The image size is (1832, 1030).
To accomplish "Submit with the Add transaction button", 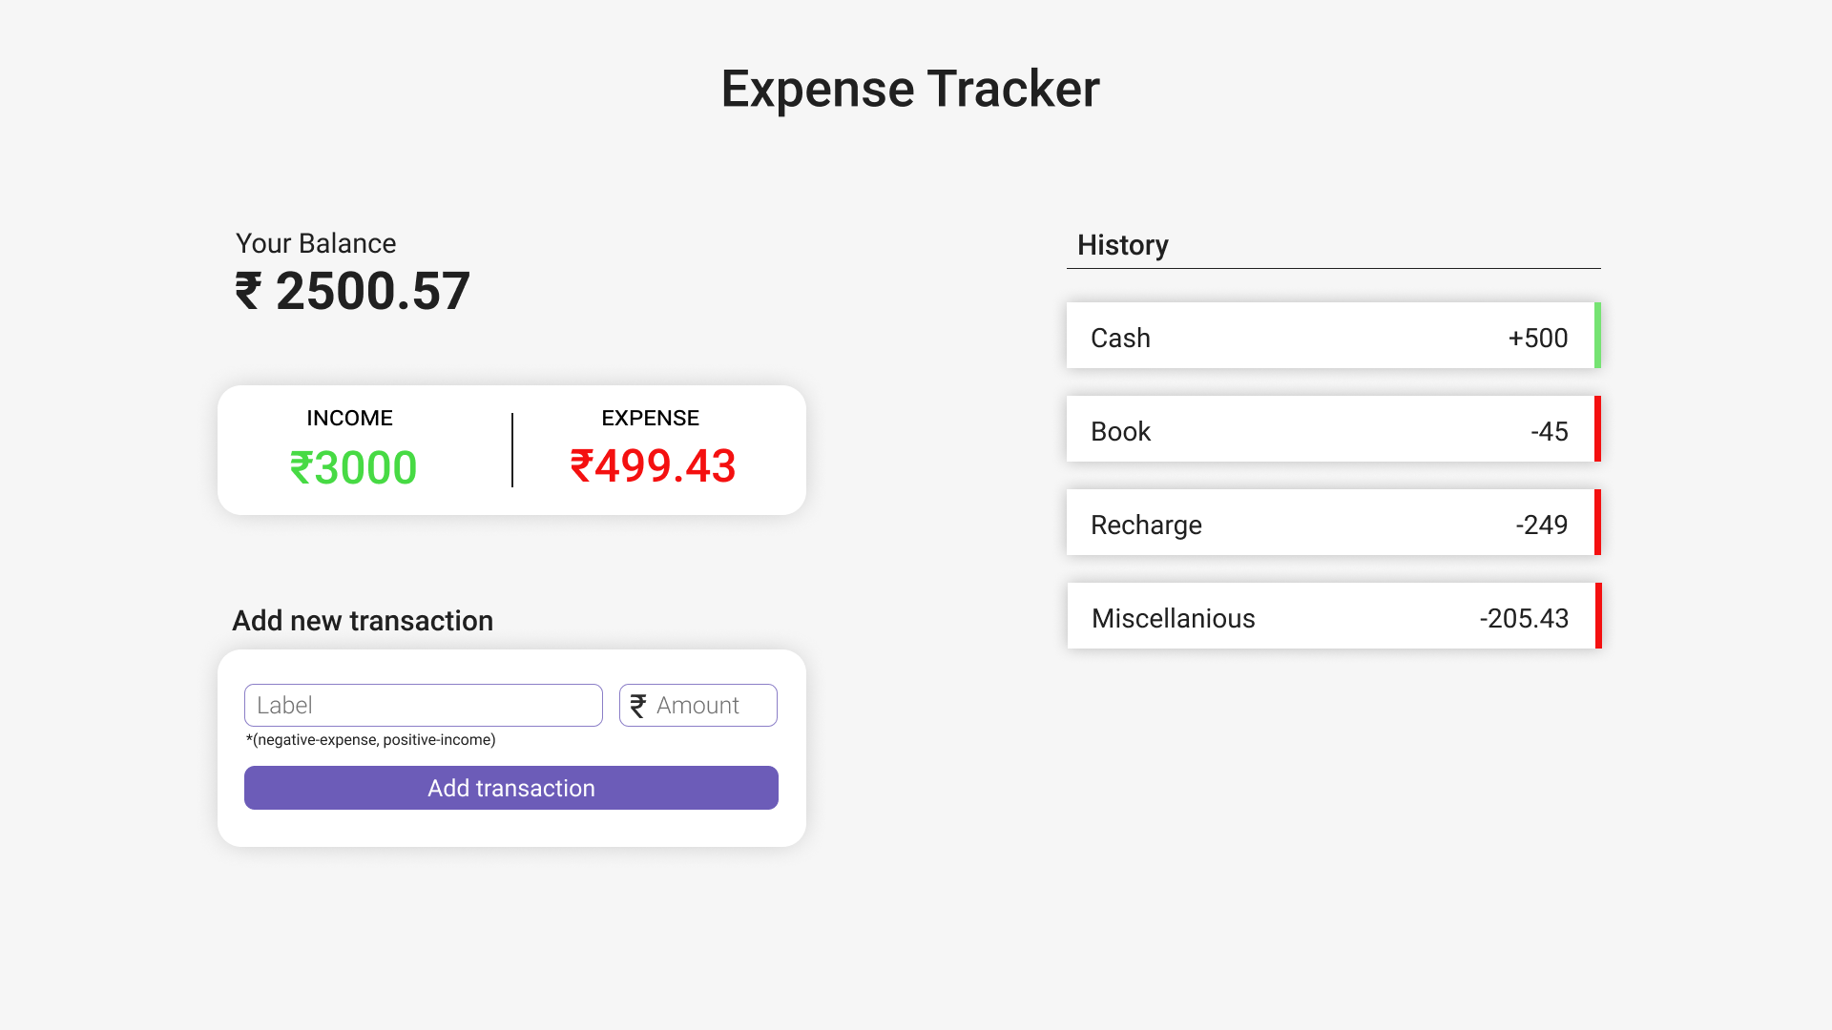I will pyautogui.click(x=511, y=788).
